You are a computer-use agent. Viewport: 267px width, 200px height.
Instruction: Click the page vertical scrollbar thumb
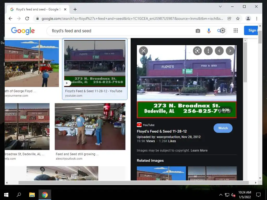coord(260,37)
